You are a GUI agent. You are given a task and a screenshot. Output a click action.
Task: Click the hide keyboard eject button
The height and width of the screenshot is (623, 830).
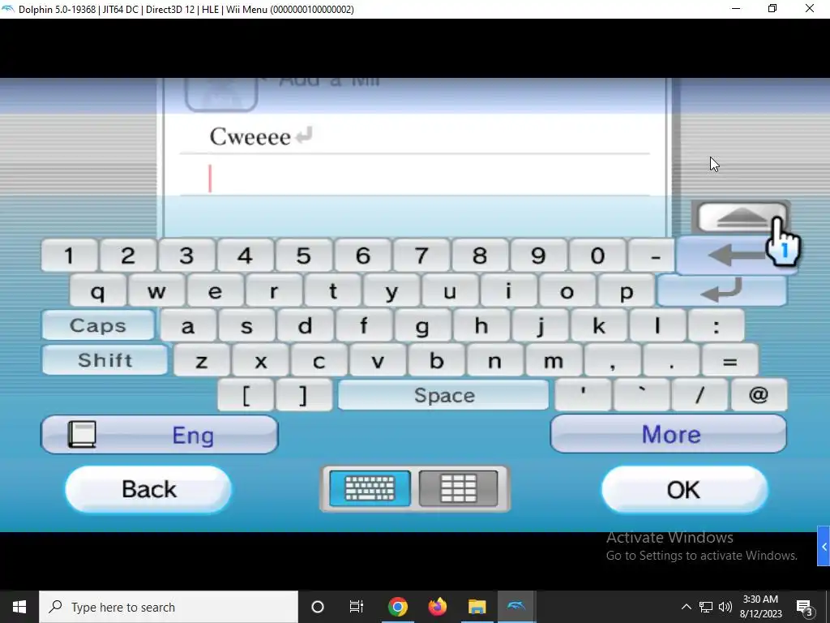[741, 217]
